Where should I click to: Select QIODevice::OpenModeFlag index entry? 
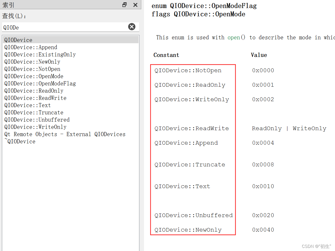tap(71, 83)
